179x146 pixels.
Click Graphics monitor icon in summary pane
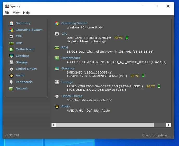click(57, 68)
